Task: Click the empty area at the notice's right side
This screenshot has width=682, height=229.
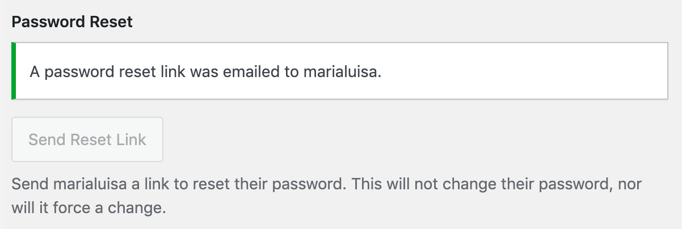Action: [x=539, y=71]
